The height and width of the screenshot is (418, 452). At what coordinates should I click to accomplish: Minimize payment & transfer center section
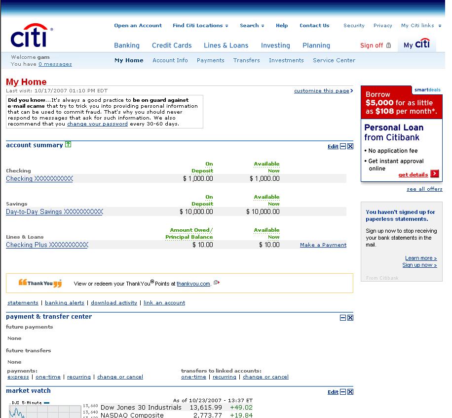tap(343, 318)
